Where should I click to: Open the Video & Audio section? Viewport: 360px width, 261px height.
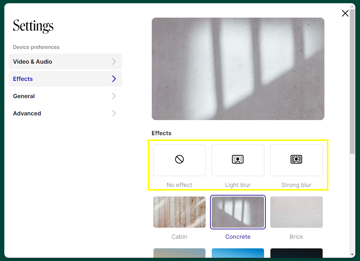pos(65,61)
